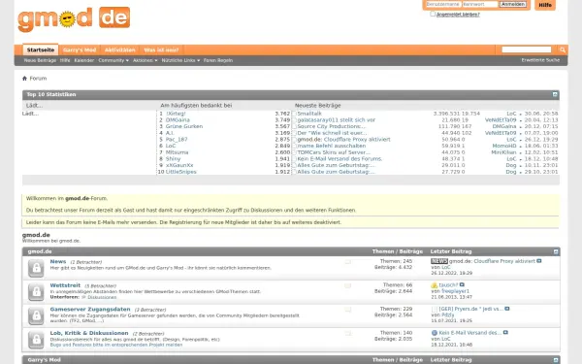The image size is (582, 364).
Task: Click the Kennwort input field
Action: click(480, 4)
